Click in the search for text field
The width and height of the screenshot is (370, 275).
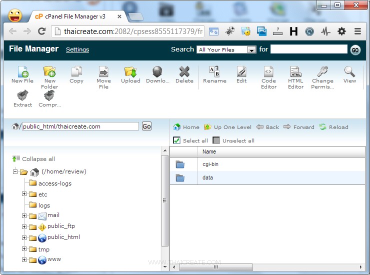309,49
